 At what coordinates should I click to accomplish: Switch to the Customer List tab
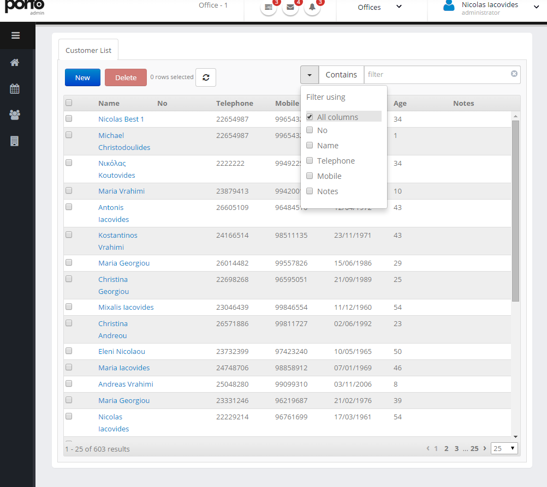click(88, 50)
